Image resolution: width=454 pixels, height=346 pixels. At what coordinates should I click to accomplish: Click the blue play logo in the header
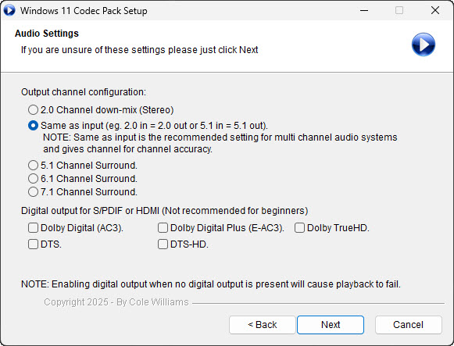pyautogui.click(x=424, y=45)
